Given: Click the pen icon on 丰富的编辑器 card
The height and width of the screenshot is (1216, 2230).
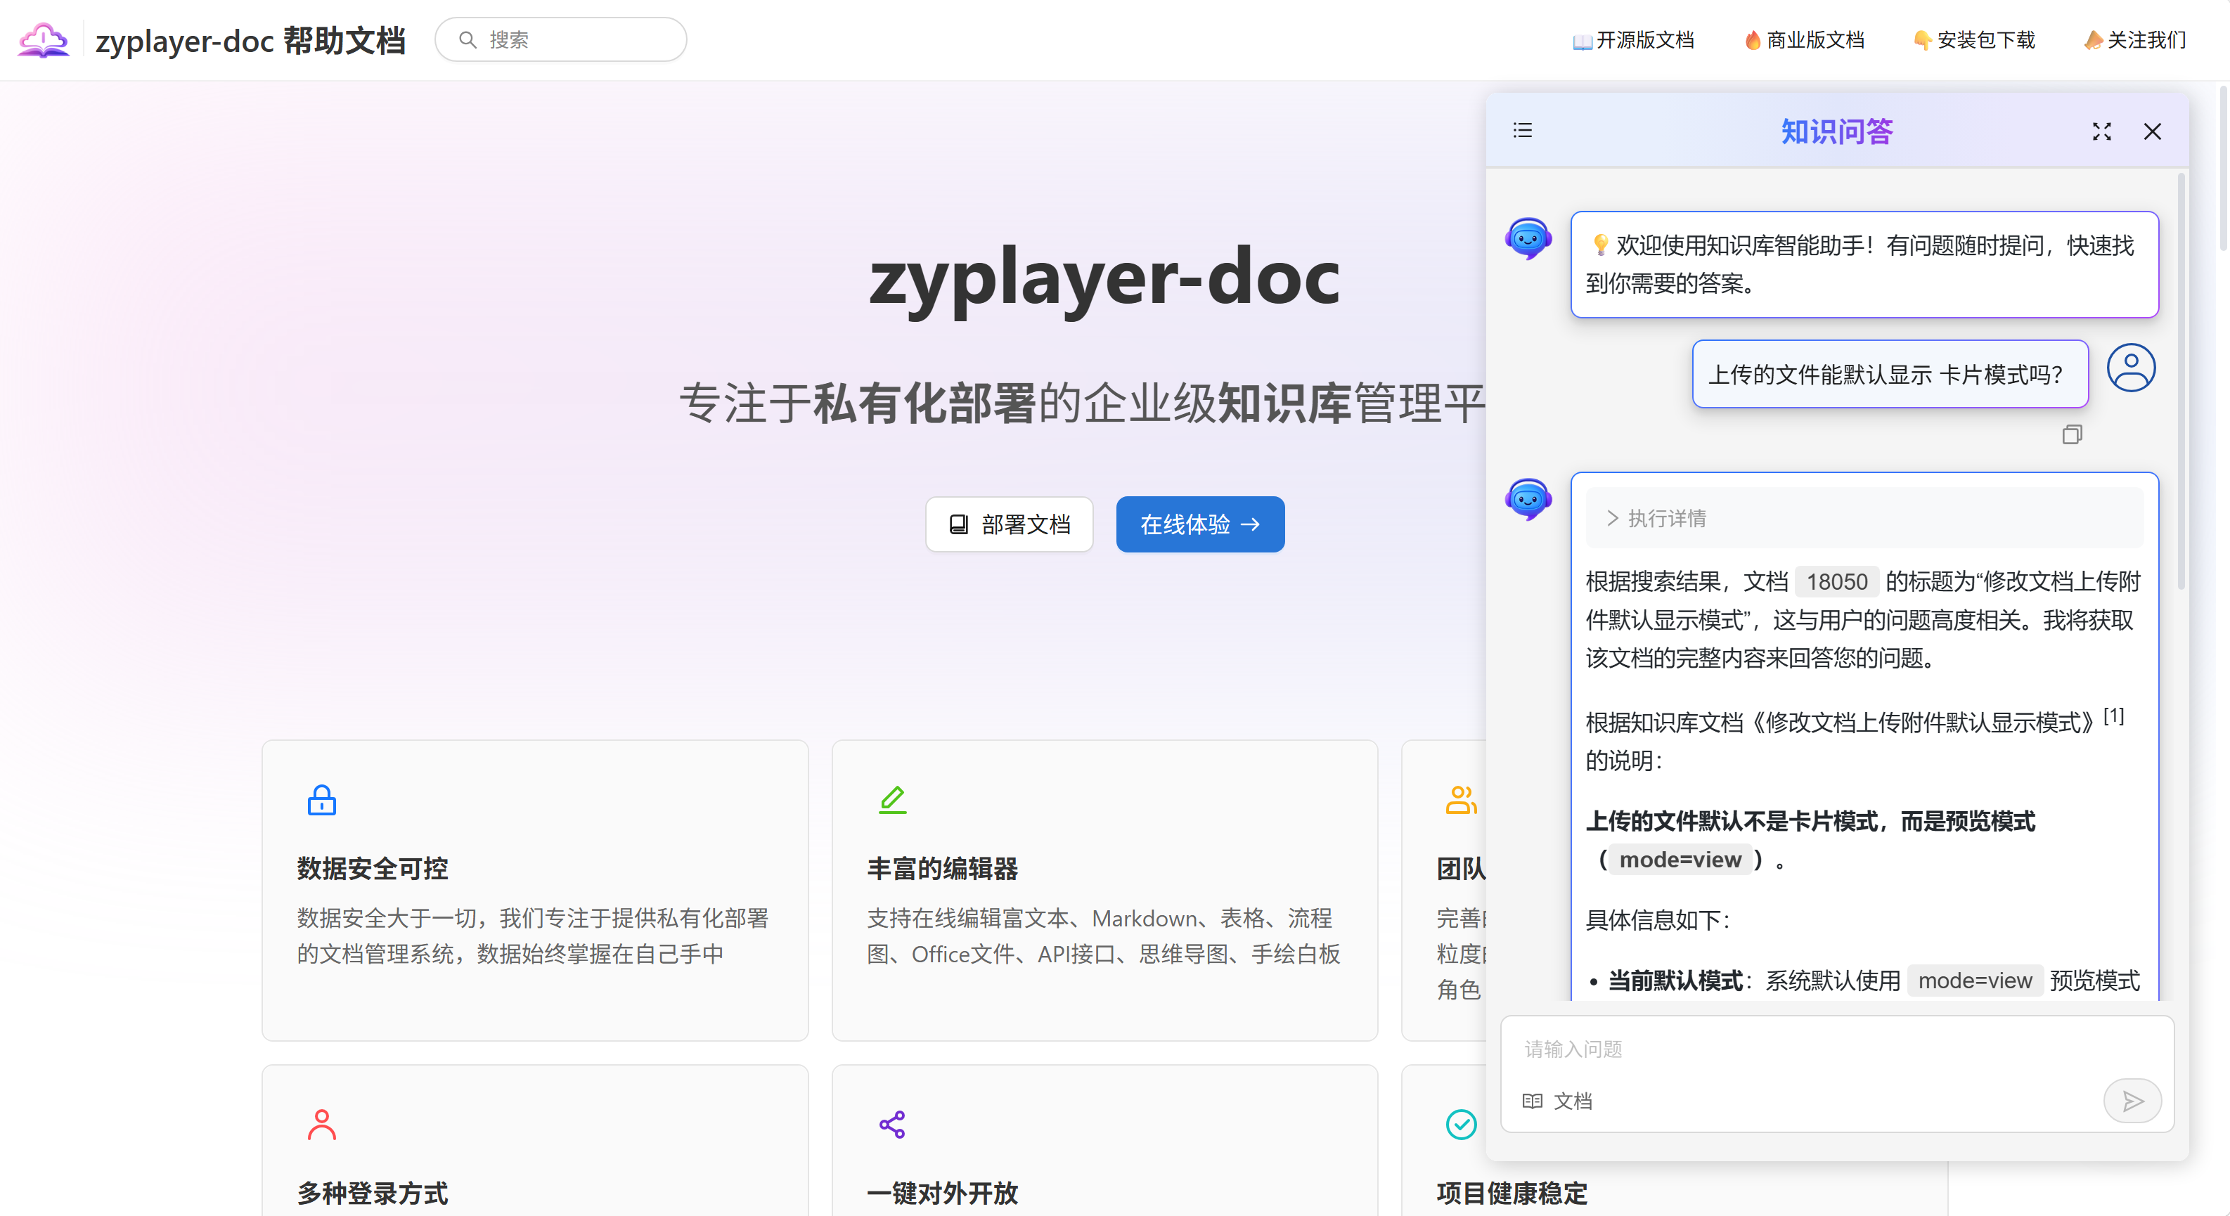Looking at the screenshot, I should pyautogui.click(x=891, y=800).
